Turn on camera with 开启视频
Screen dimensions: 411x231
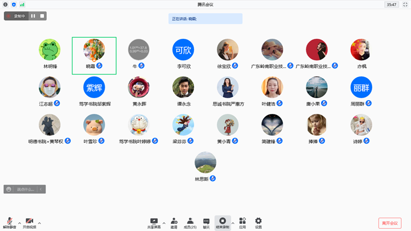(29, 221)
